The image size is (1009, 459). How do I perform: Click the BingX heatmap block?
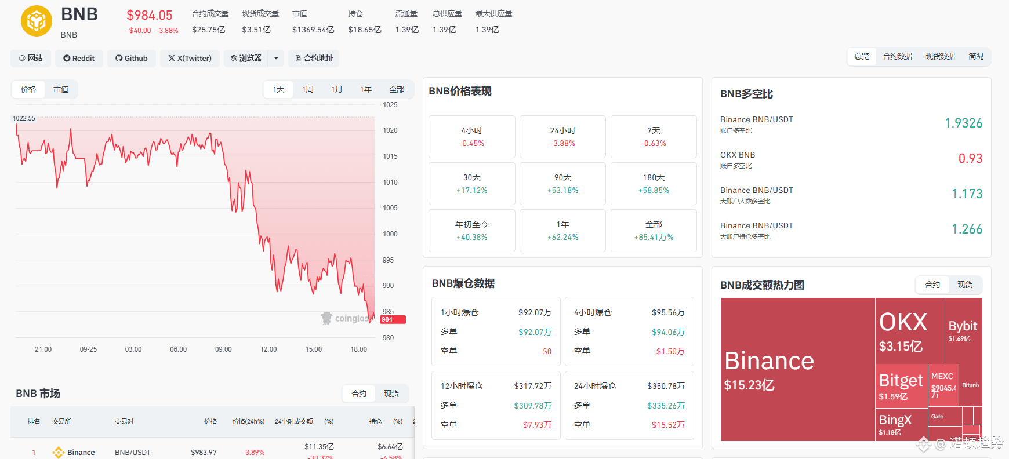point(901,425)
